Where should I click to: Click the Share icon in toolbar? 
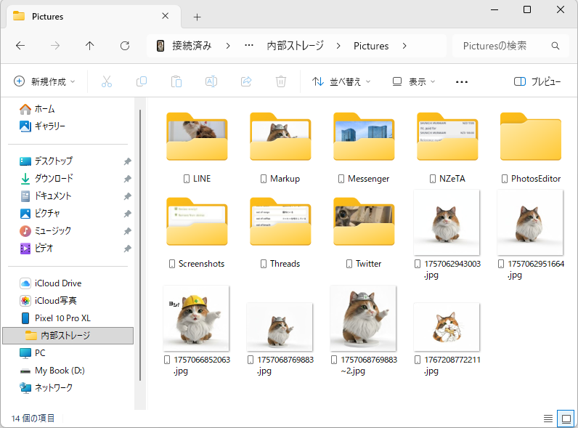point(246,81)
